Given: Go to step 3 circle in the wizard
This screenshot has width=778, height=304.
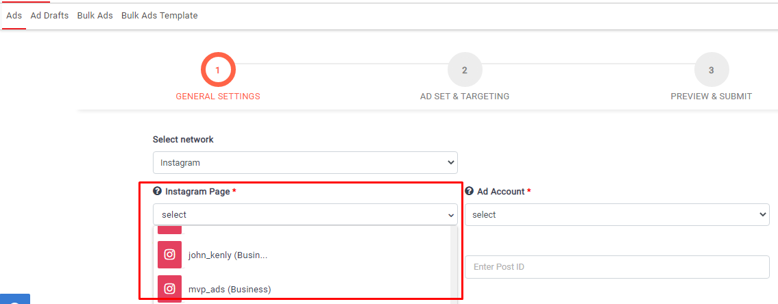Looking at the screenshot, I should (711, 70).
